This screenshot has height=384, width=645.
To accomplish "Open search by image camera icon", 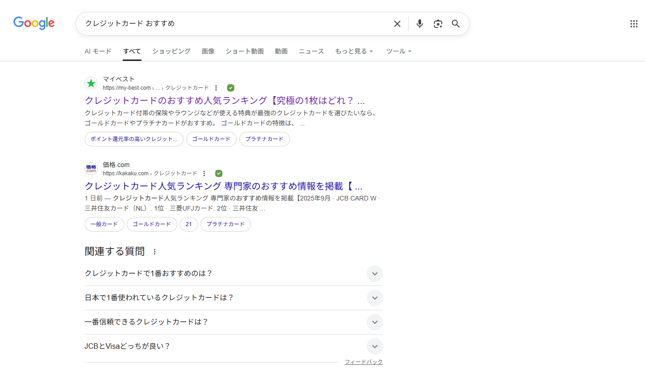I will coord(438,24).
